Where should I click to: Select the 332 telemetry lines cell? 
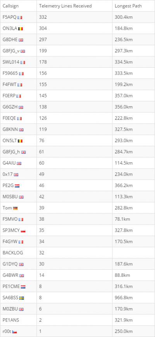click(43, 17)
